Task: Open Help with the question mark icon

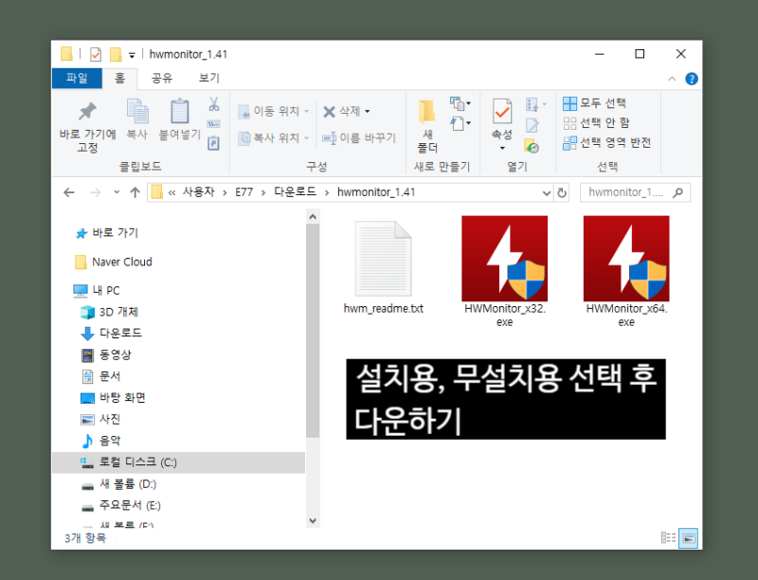Action: click(692, 79)
